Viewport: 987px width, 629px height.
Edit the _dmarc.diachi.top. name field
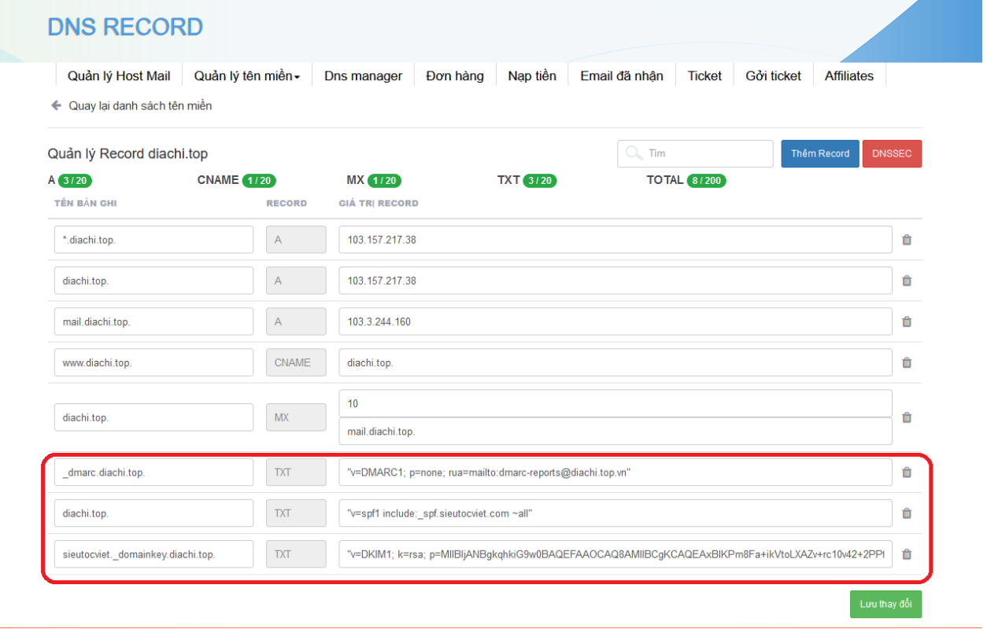(153, 473)
